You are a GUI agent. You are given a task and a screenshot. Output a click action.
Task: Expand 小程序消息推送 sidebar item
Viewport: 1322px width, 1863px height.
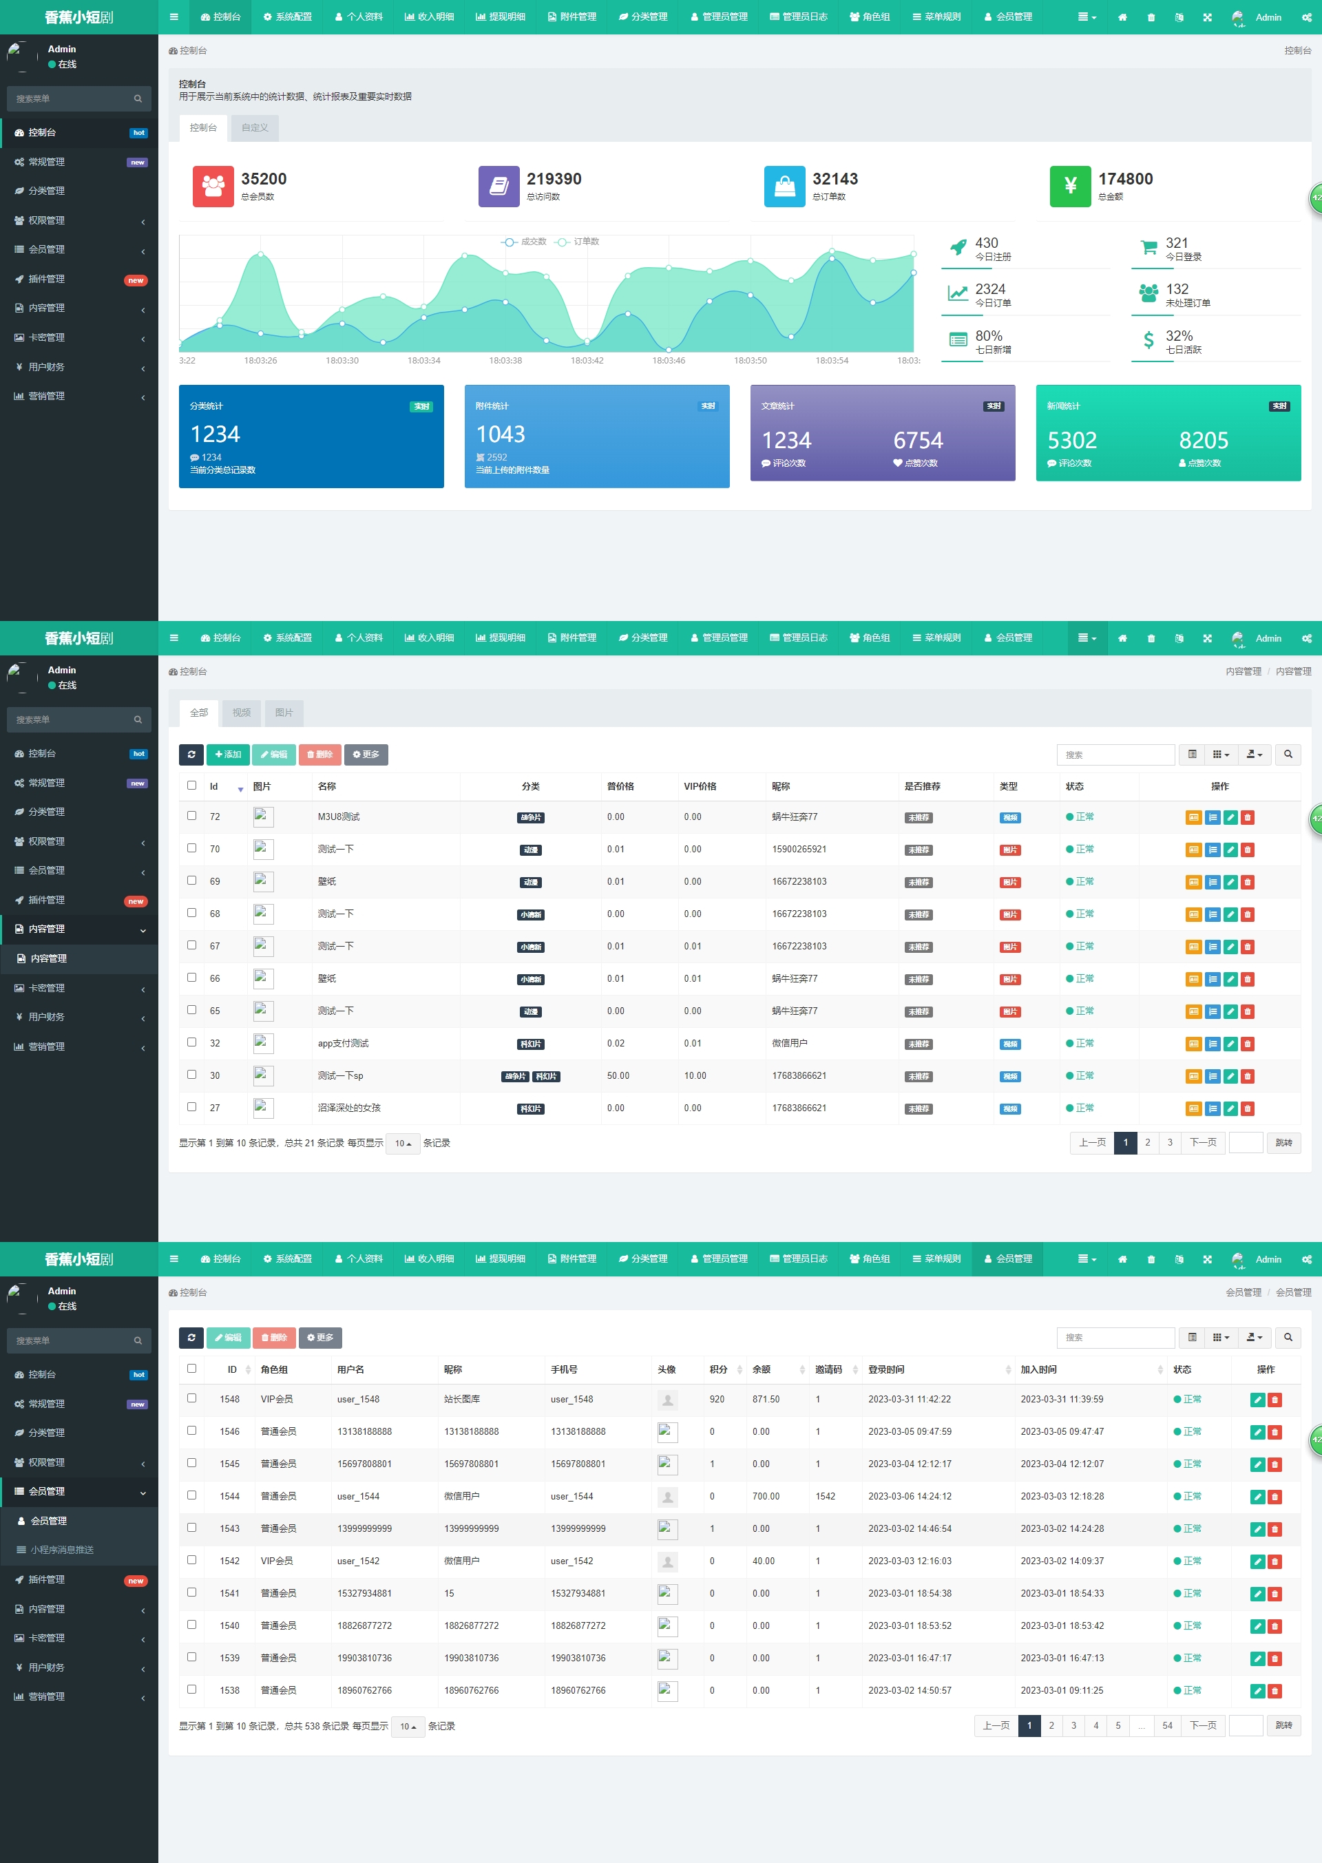point(62,1550)
